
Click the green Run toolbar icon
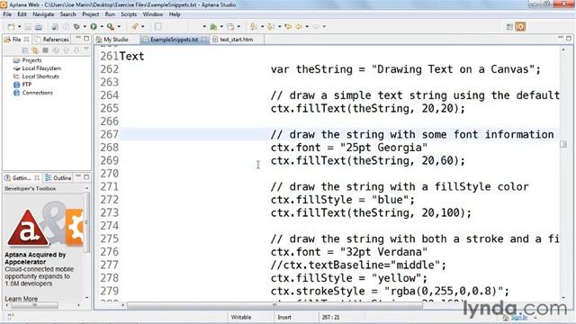click(94, 26)
